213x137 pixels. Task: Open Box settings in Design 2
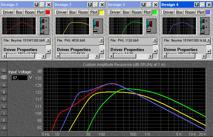point(73,12)
